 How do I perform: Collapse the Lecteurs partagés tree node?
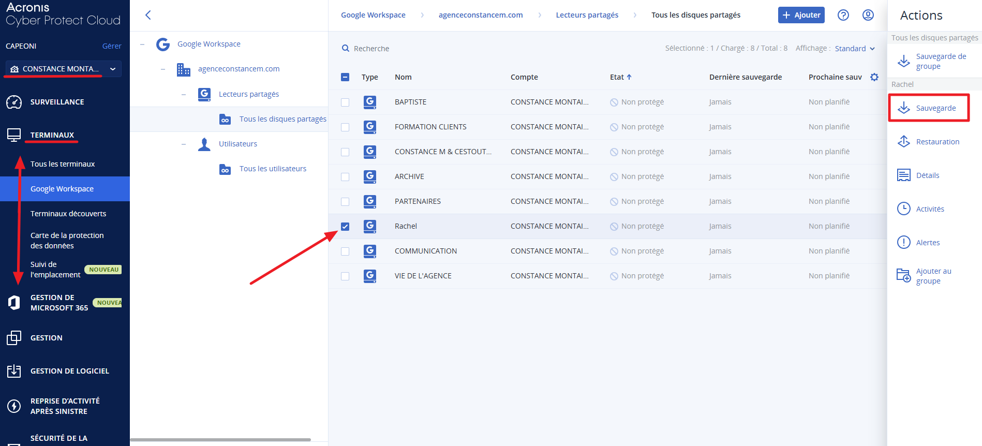[184, 95]
